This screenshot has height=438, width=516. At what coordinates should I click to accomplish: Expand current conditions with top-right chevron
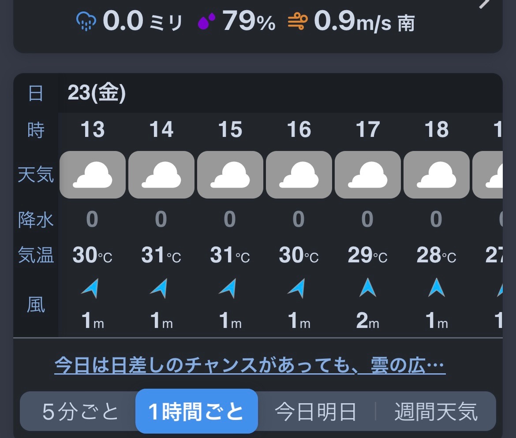484,3
